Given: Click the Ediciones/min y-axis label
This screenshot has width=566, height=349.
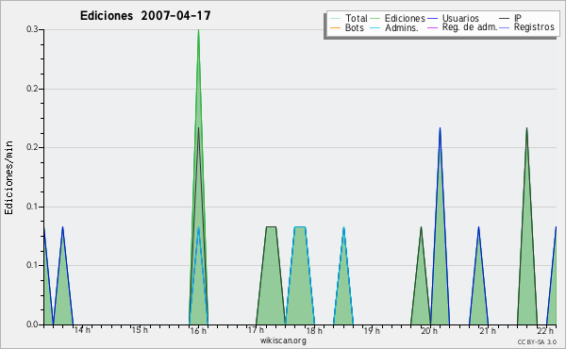Looking at the screenshot, I should 8,177.
